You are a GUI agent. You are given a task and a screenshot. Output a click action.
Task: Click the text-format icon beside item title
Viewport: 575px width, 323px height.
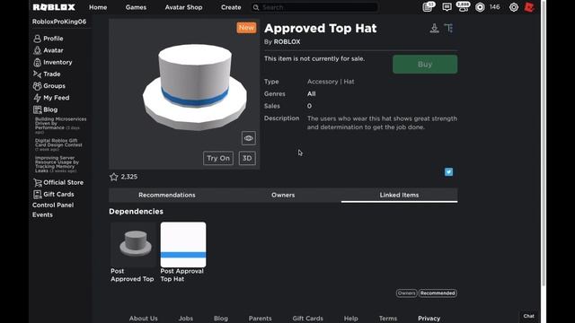448,28
